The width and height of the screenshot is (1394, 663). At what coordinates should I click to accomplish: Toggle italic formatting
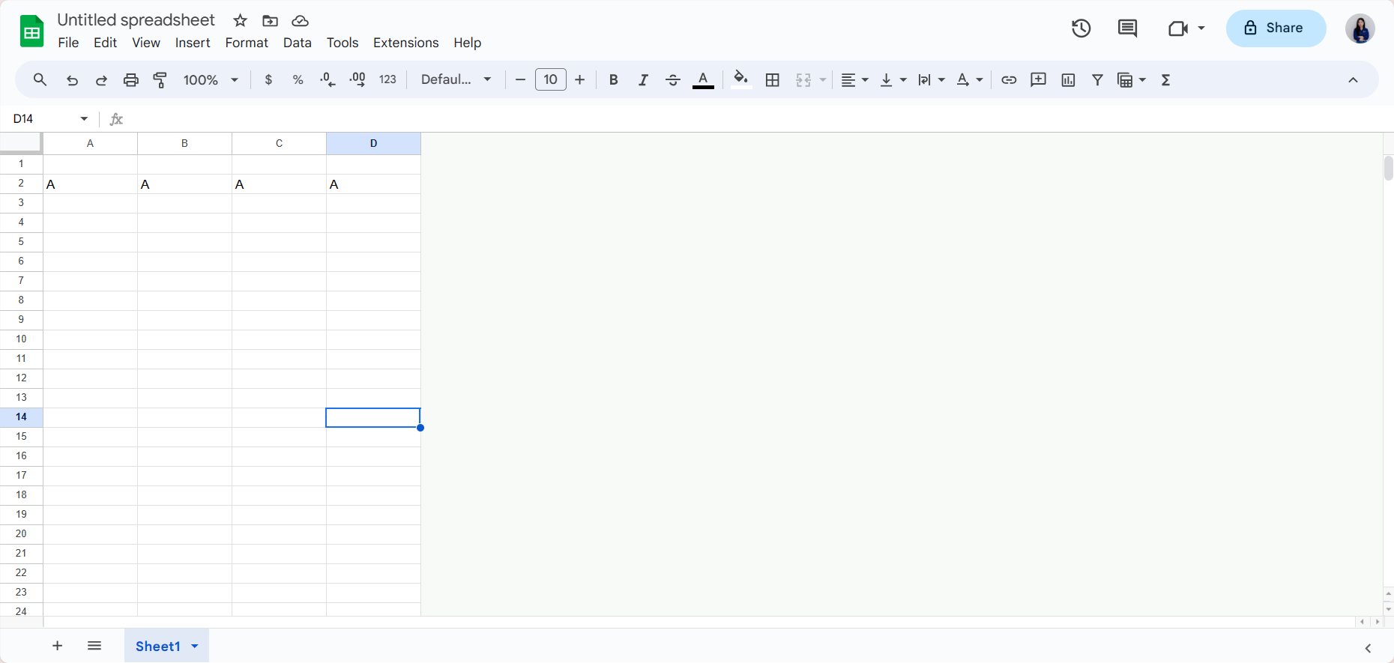(643, 79)
